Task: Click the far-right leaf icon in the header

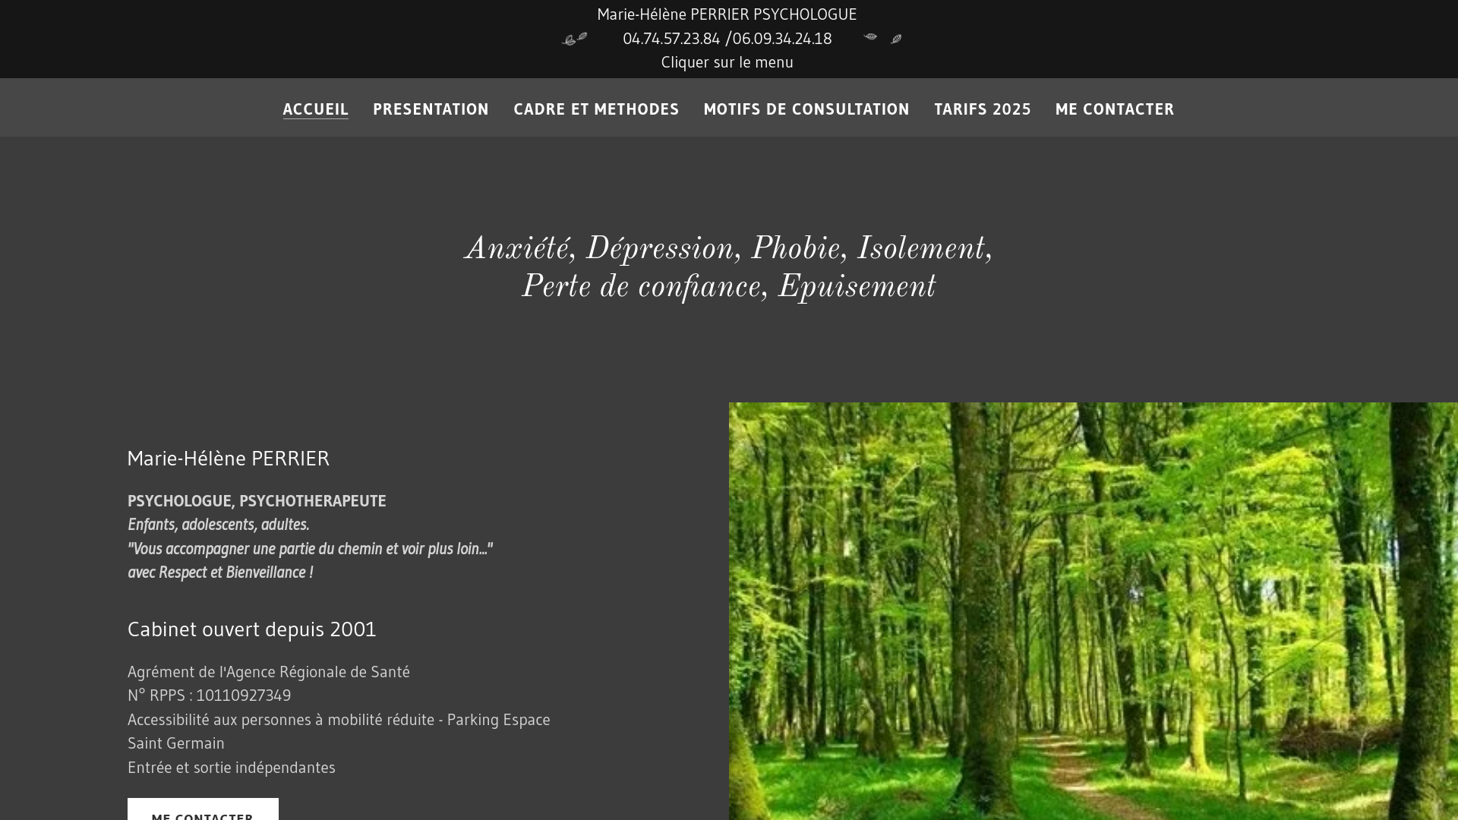Action: (x=896, y=37)
